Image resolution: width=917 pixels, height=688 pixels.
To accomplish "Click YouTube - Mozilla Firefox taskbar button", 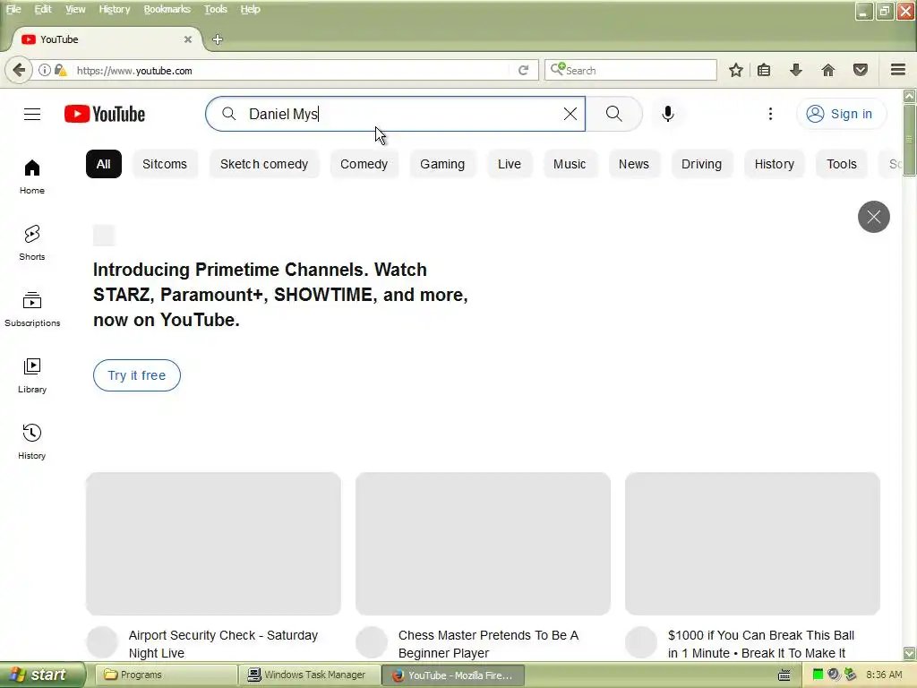I will 452,675.
